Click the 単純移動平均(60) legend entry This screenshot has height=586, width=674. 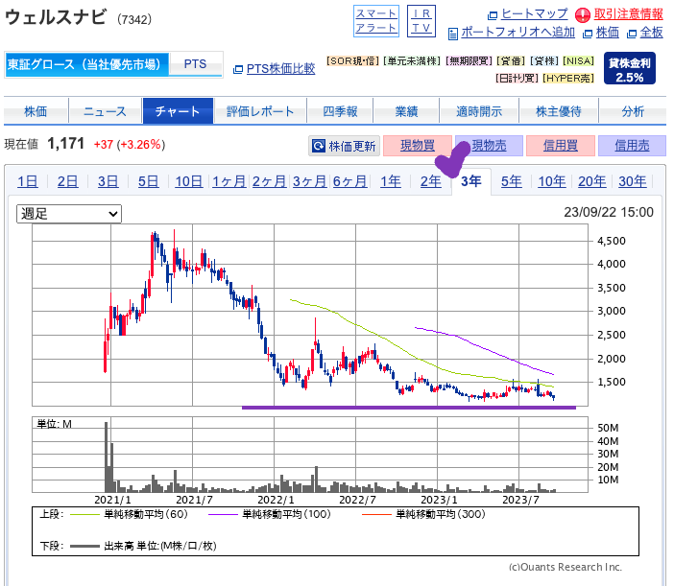[x=129, y=514]
